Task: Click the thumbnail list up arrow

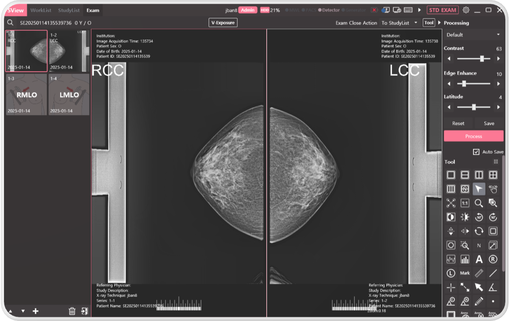Action: [10, 311]
